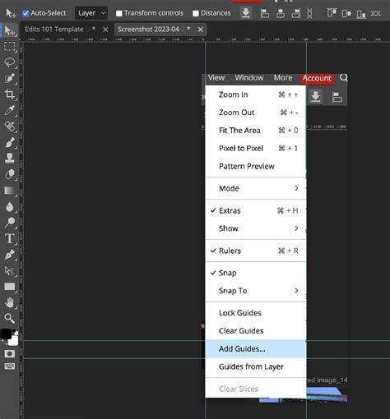Select the Rectangle Select tool
Screen dimensions: 390x419
click(10, 47)
